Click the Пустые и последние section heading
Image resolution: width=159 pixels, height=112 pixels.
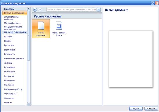(x=48, y=16)
